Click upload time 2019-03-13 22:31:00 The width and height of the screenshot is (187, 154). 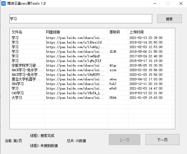tap(146, 93)
